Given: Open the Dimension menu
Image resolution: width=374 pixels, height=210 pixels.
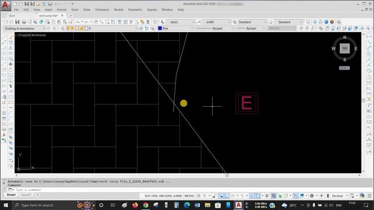Looking at the screenshot, I should (x=102, y=10).
